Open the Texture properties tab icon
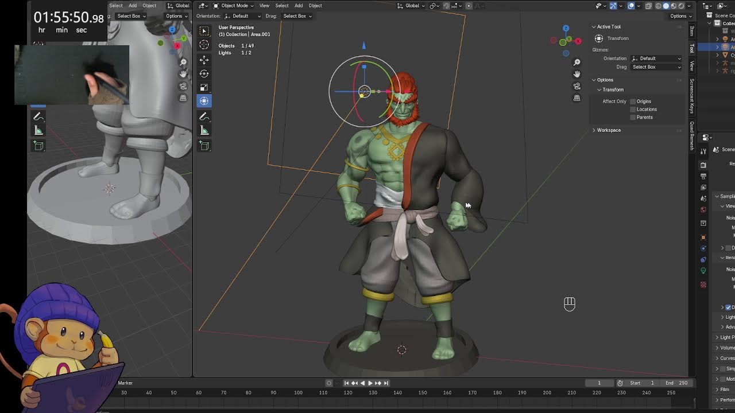Image resolution: width=735 pixels, height=413 pixels. [x=703, y=285]
